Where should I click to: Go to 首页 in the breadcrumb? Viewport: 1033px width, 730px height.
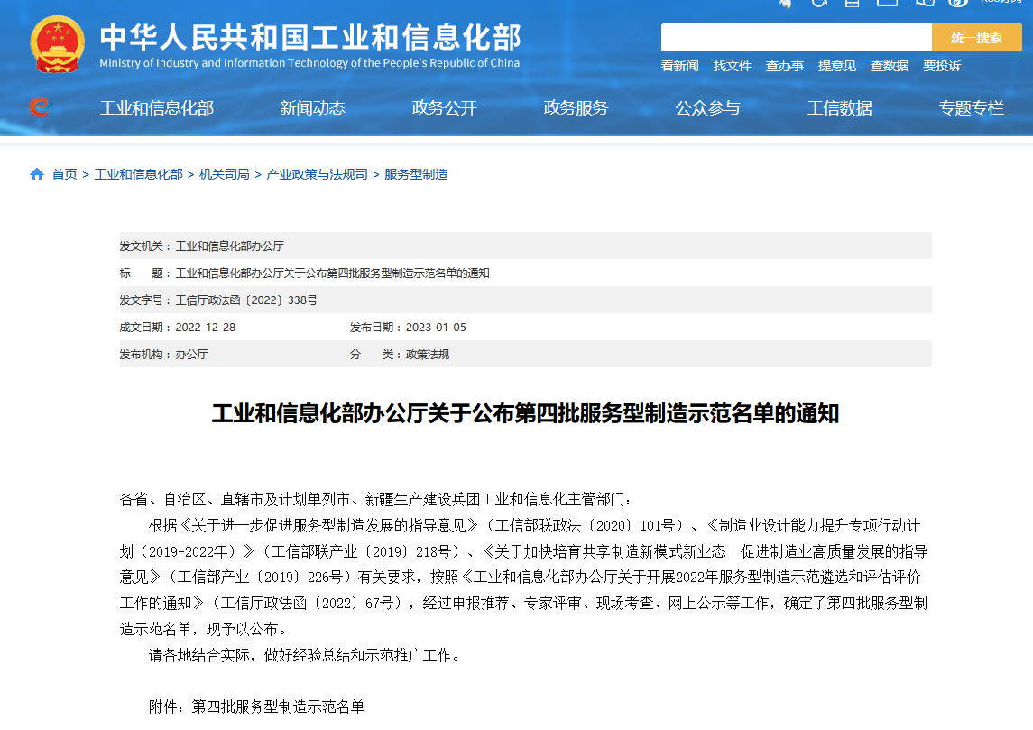pos(65,174)
